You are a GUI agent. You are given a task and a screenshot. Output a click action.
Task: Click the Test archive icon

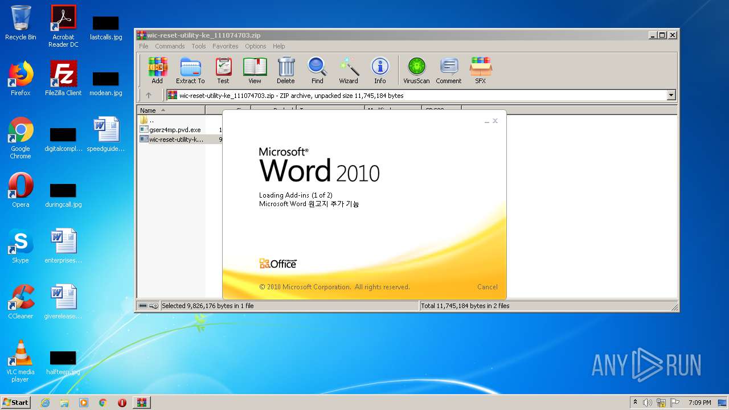pyautogui.click(x=223, y=71)
